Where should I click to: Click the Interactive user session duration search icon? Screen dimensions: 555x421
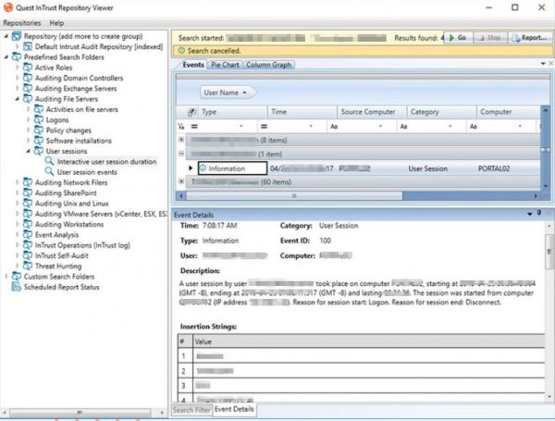(x=49, y=161)
